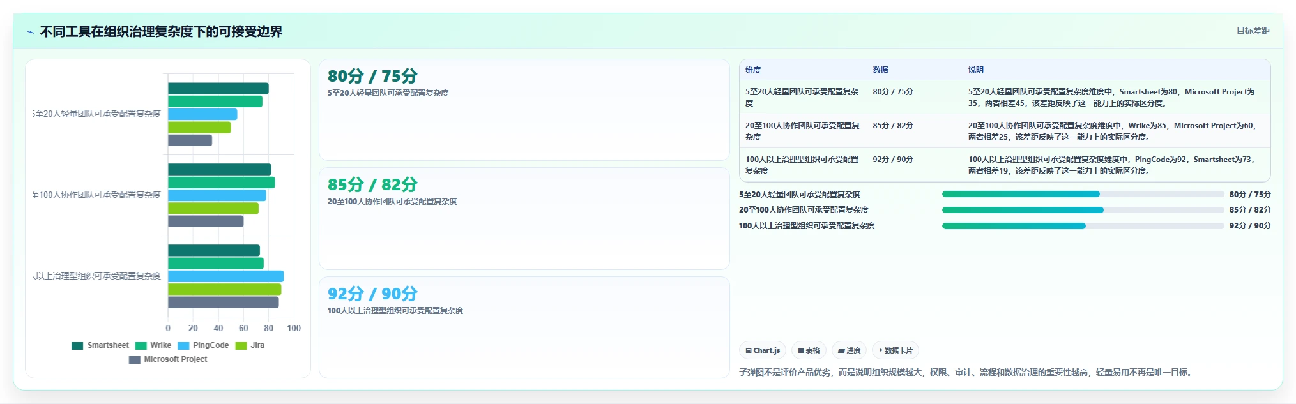The width and height of the screenshot is (1296, 404).
Task: Click the 100人以上治理型组织 progress bar
Action: tap(1083, 226)
